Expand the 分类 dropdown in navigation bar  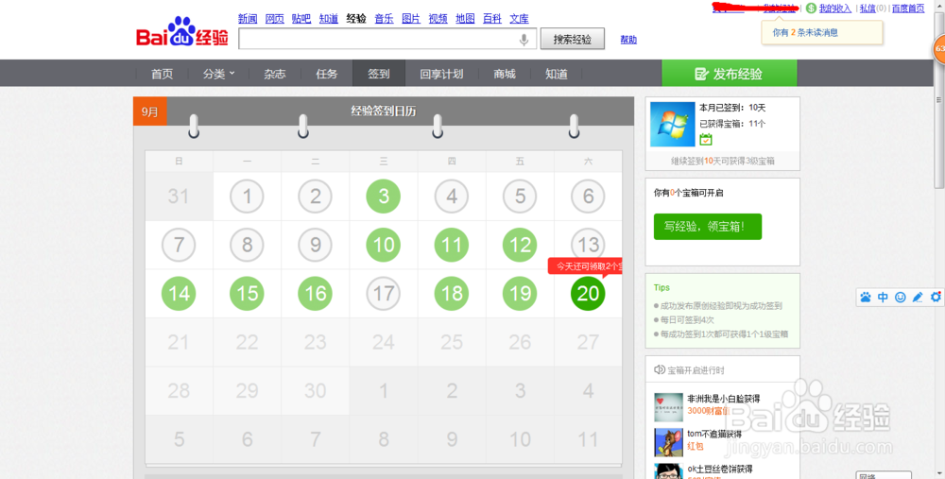(219, 74)
